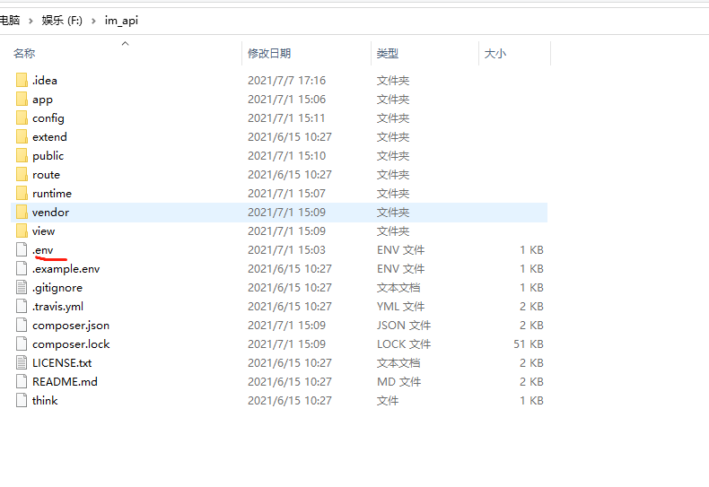Viewport: 709px width, 487px height.
Task: Click the 51 KB size of composer.lock
Action: click(528, 344)
